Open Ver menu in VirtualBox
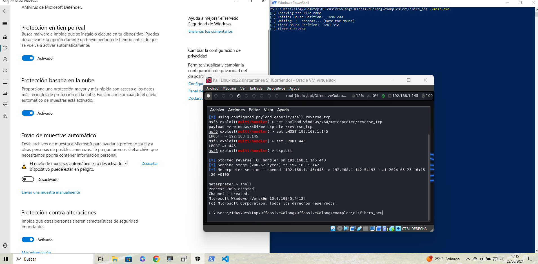The image size is (538, 264). pyautogui.click(x=243, y=88)
